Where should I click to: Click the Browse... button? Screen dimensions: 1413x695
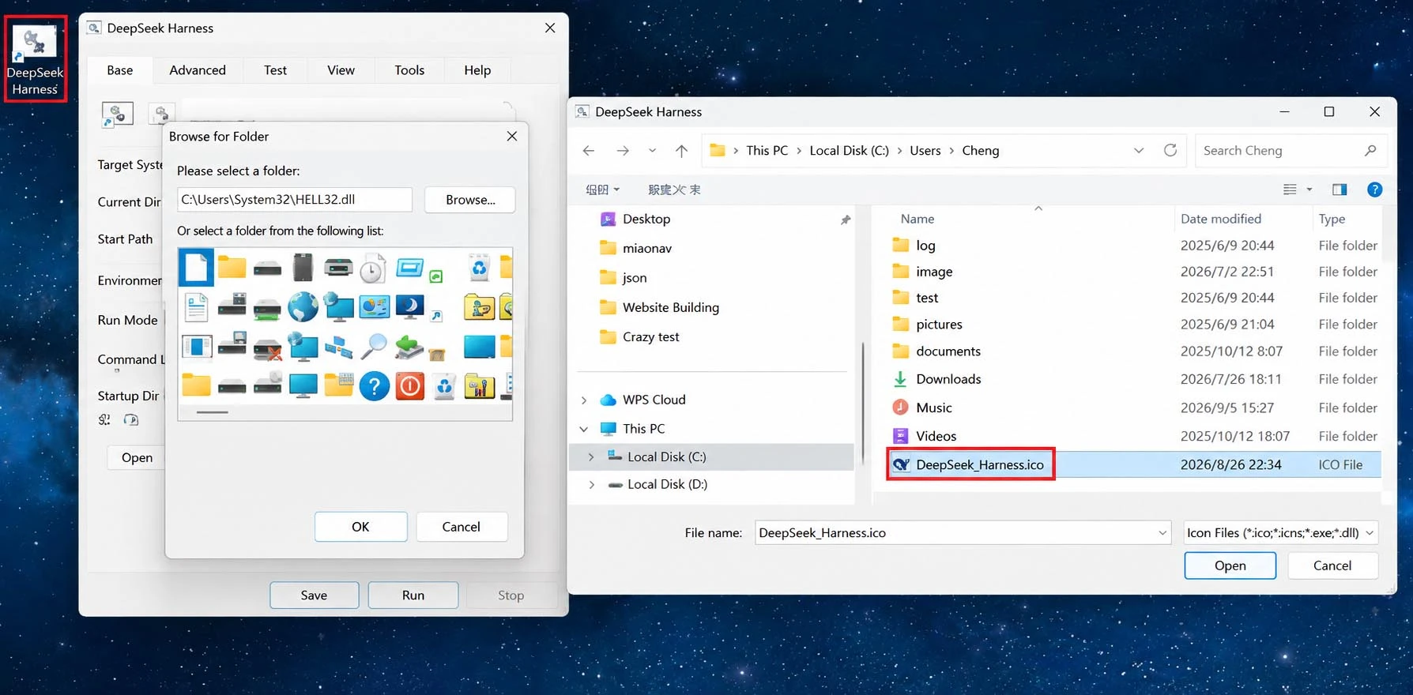click(x=470, y=200)
